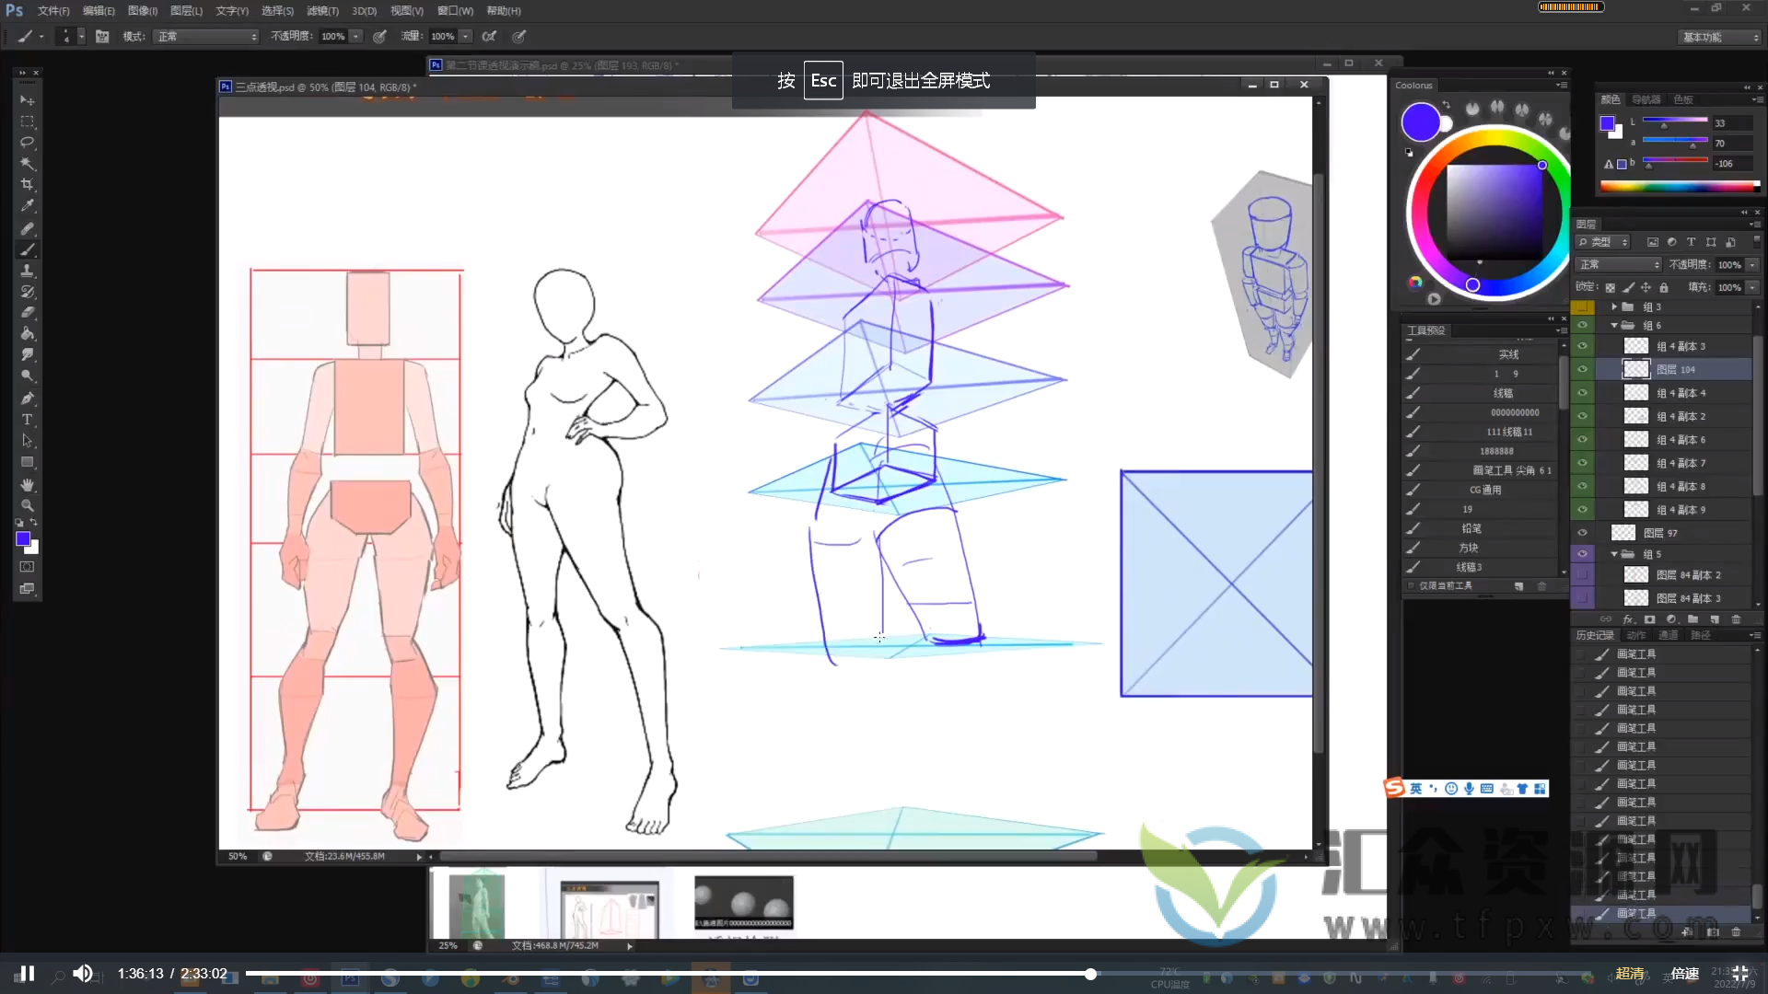Switch to the 通道 tab
1768x994 pixels.
[x=1668, y=636]
